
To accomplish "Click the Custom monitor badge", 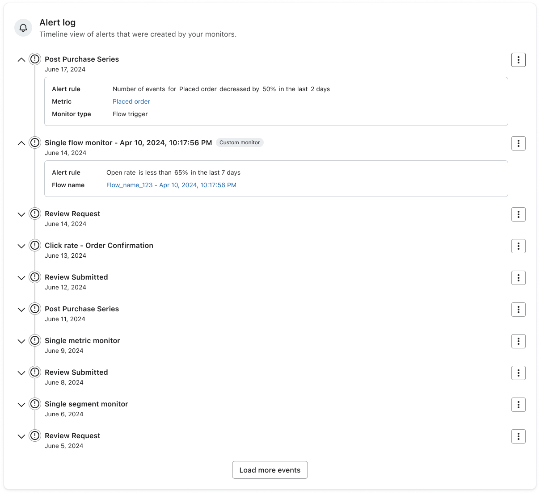I will click(x=240, y=142).
